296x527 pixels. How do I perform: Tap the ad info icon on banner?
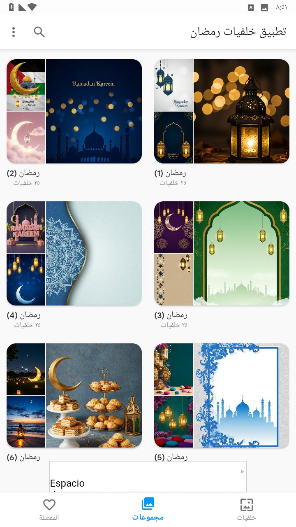coord(243,471)
